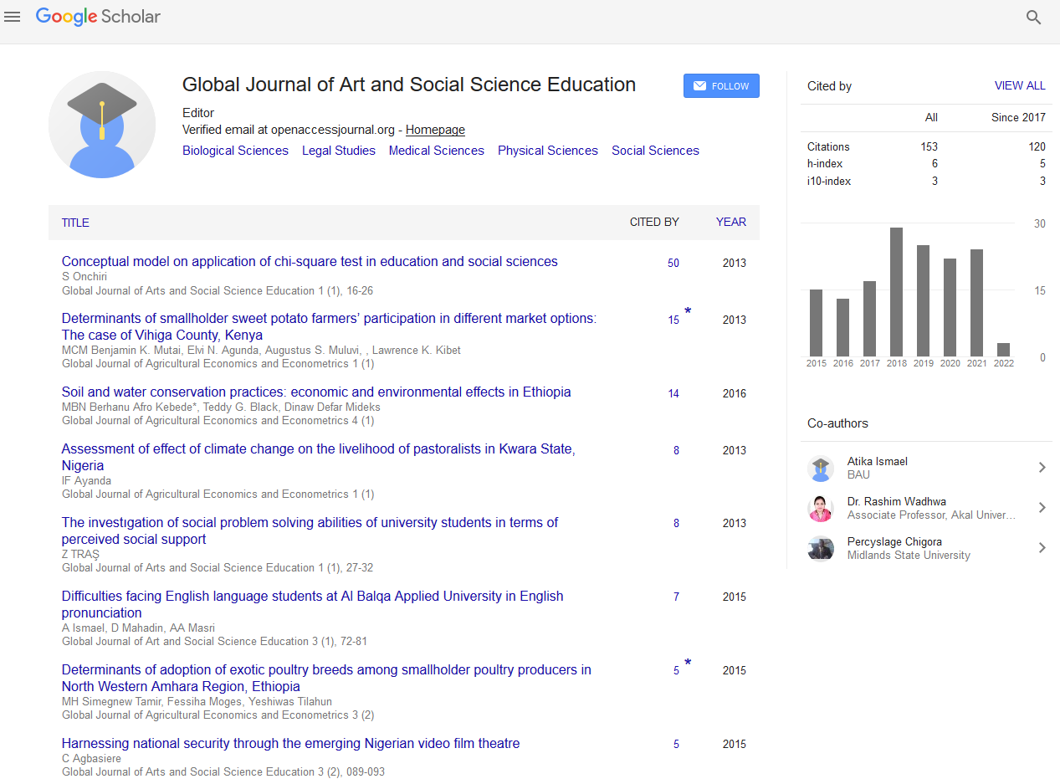Open the View All citations link
1060x784 pixels.
click(x=1019, y=85)
